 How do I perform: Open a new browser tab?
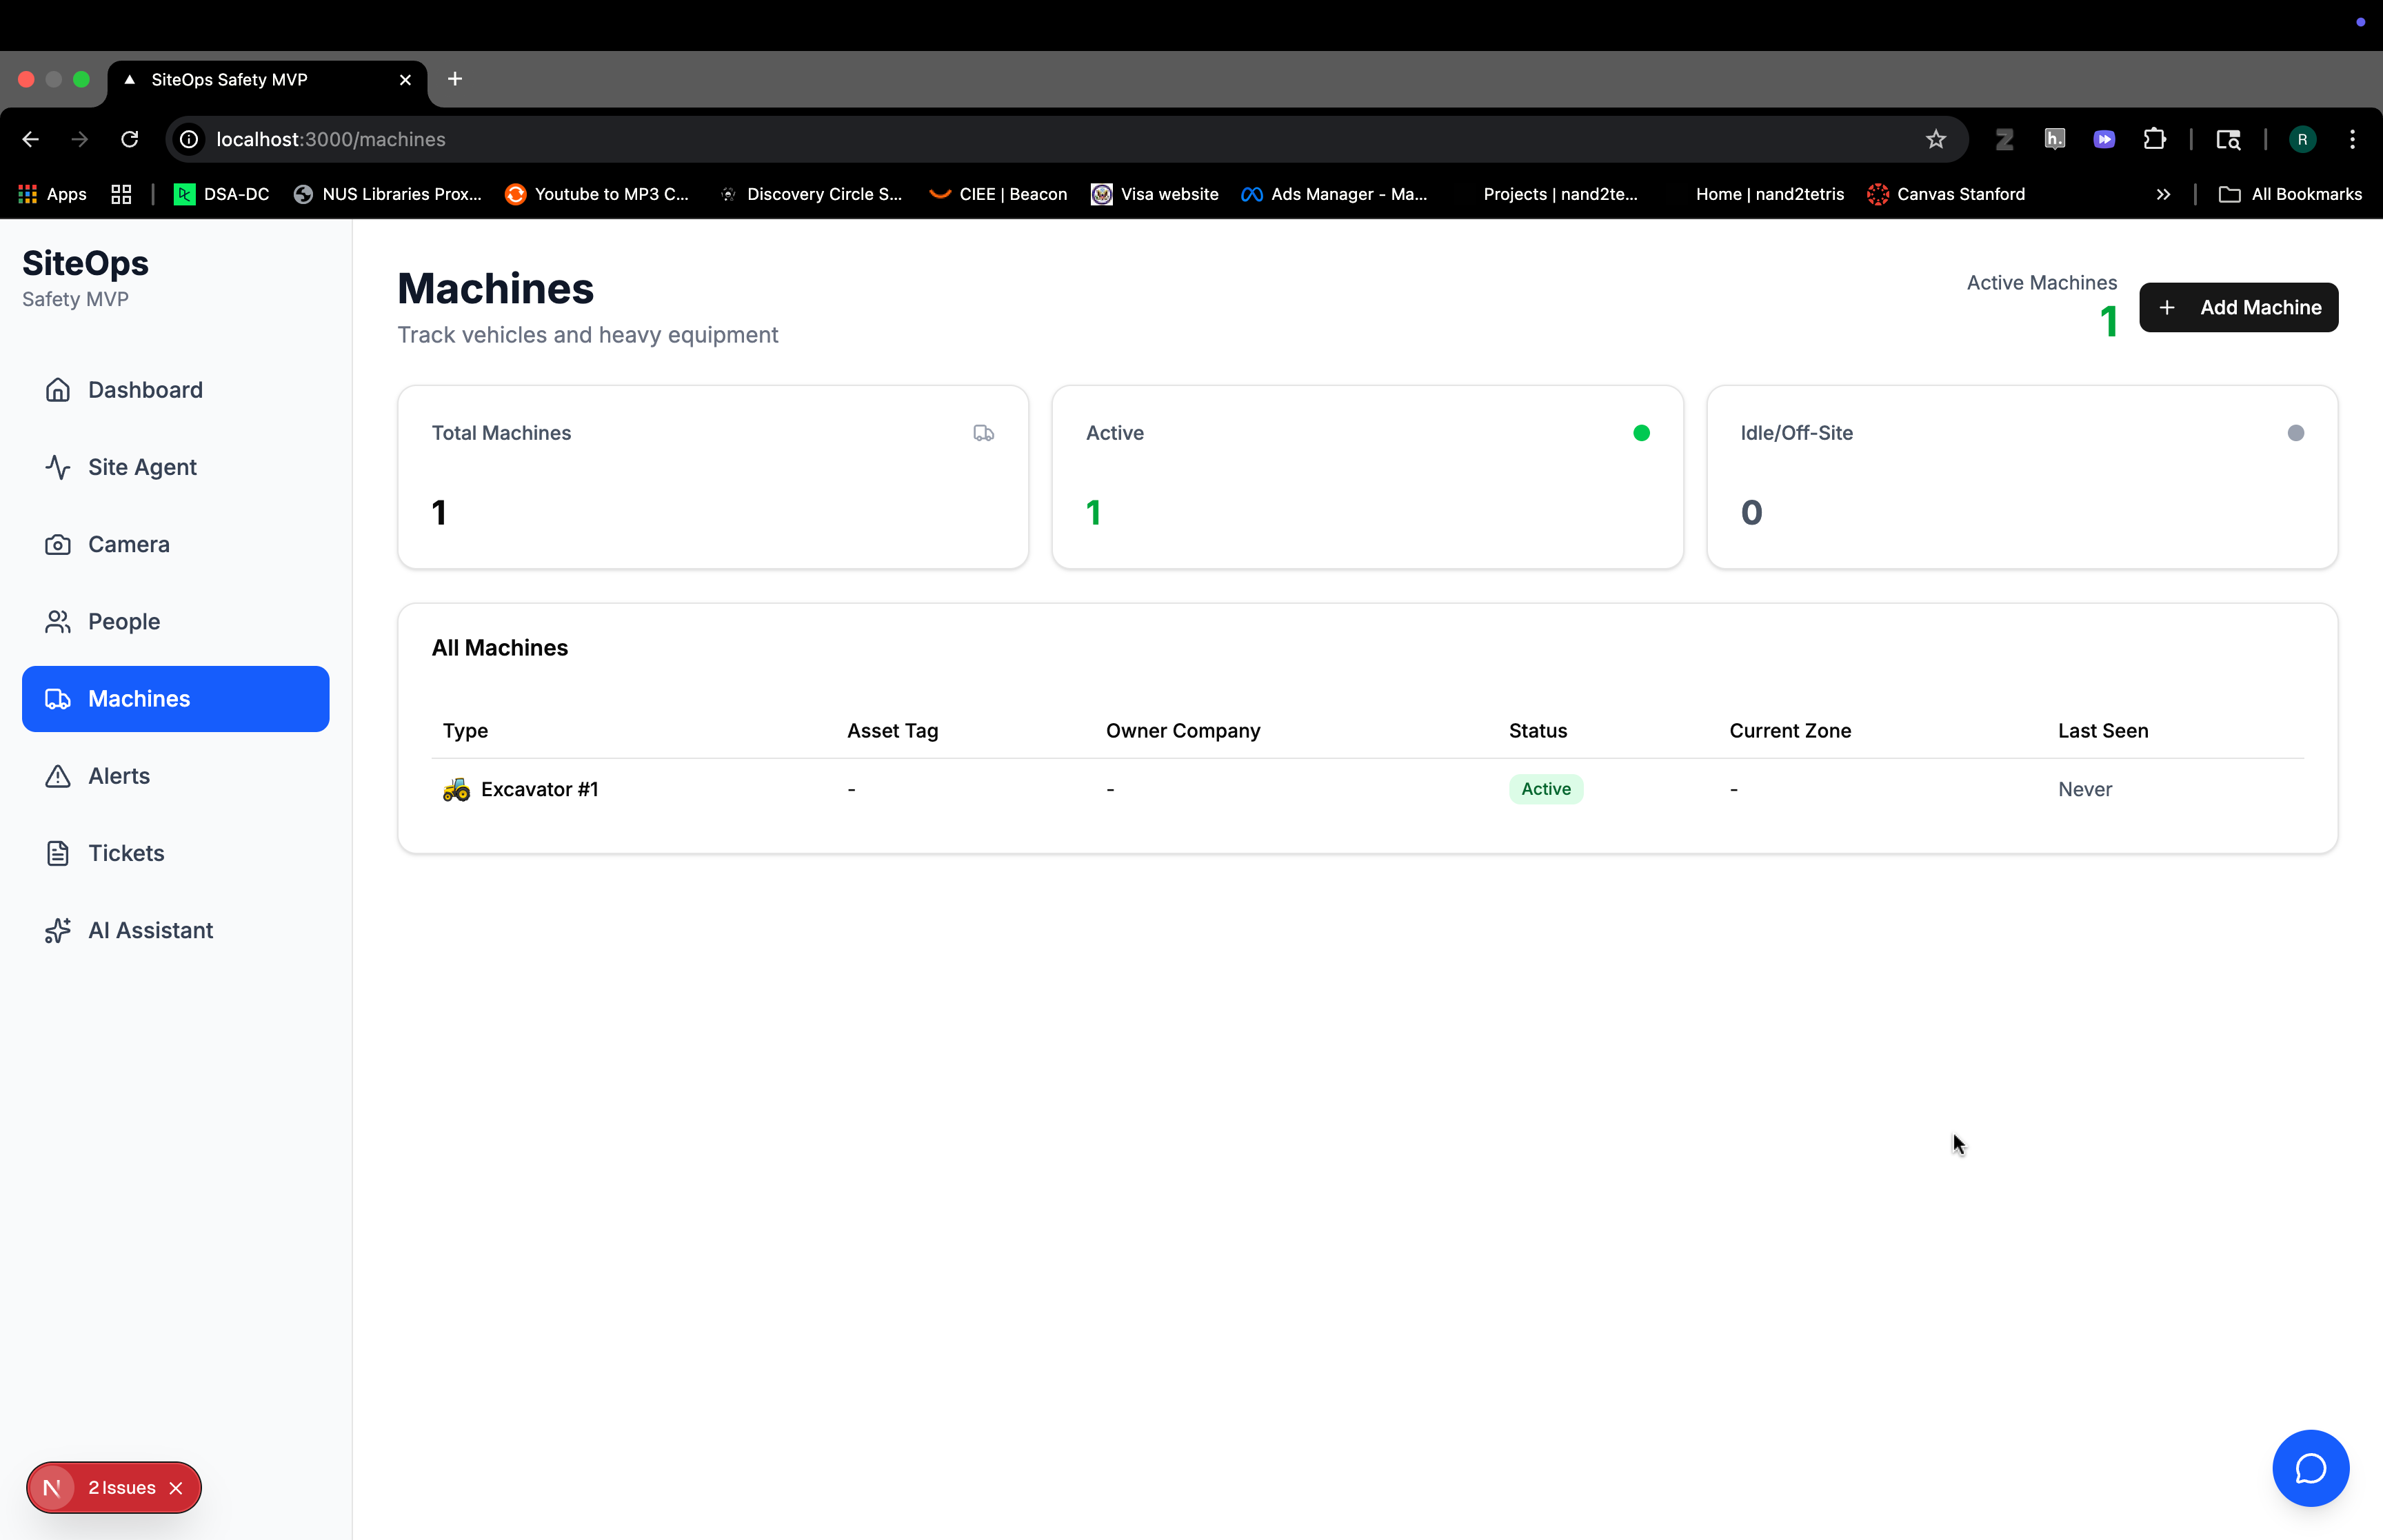[x=455, y=79]
